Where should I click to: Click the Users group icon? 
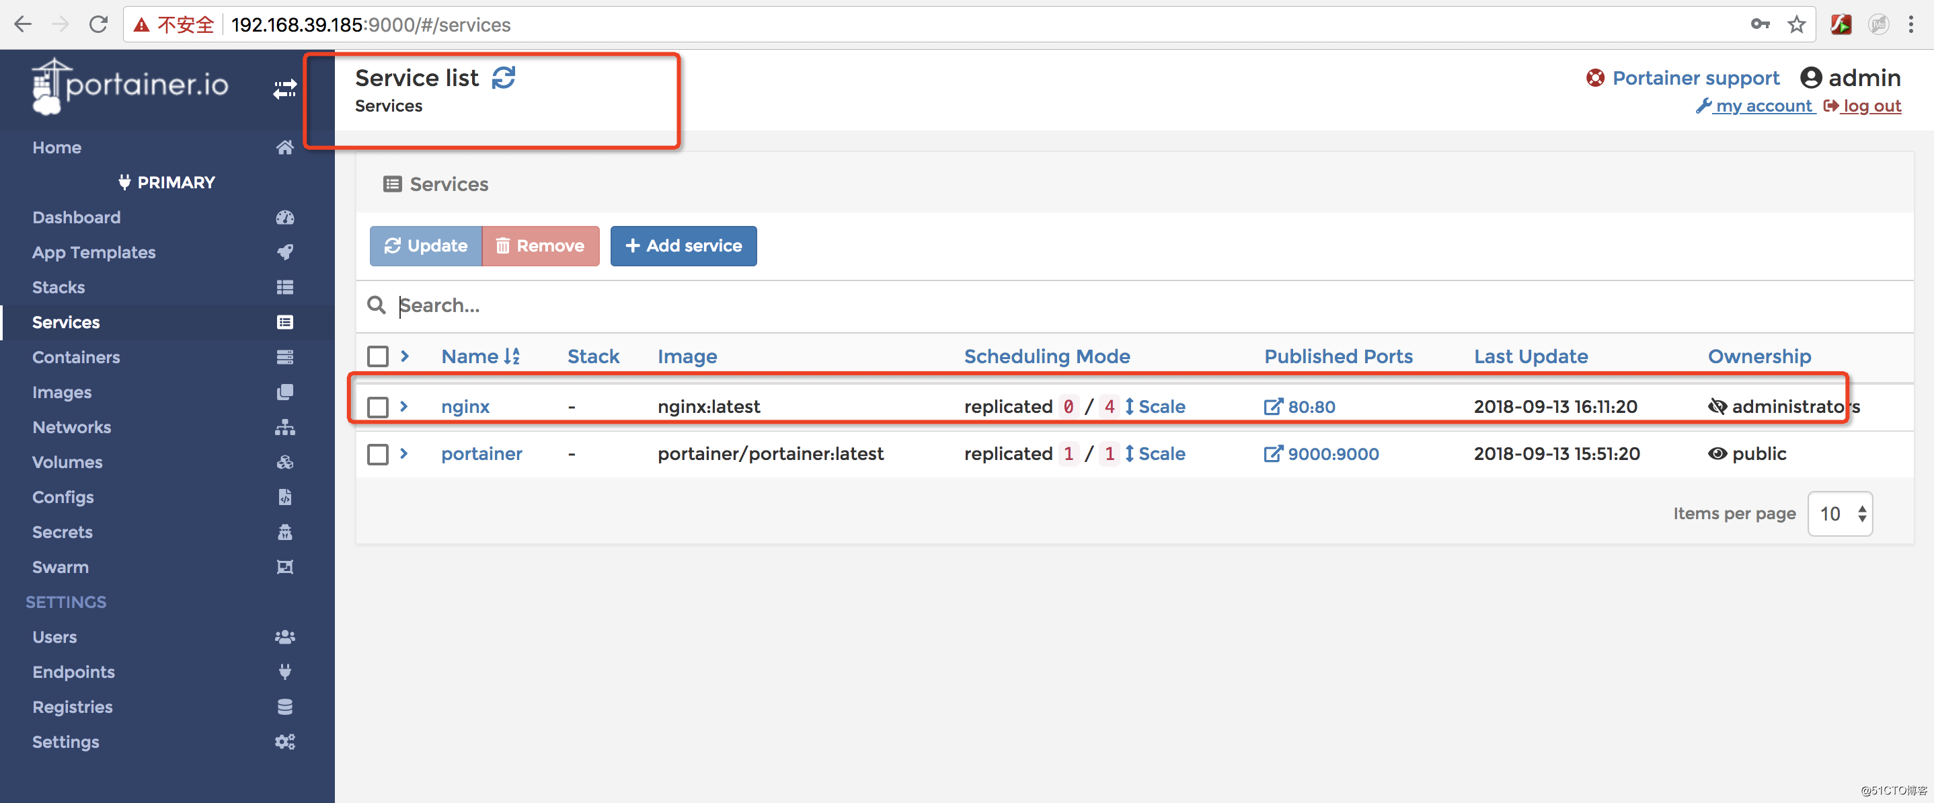284,637
